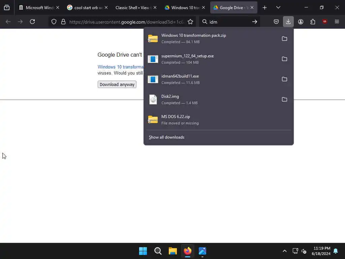Image resolution: width=345 pixels, height=259 pixels.
Task: Open taskbar Search
Action: pyautogui.click(x=158, y=251)
